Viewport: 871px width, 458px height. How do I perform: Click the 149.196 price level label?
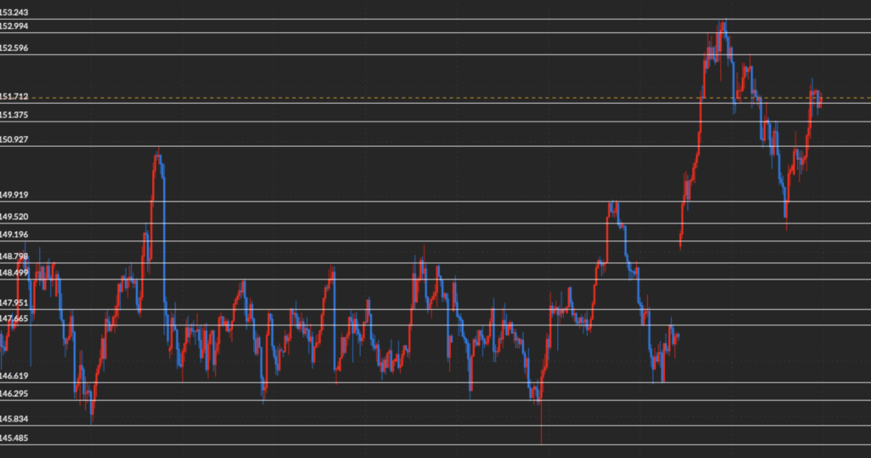pyautogui.click(x=14, y=235)
